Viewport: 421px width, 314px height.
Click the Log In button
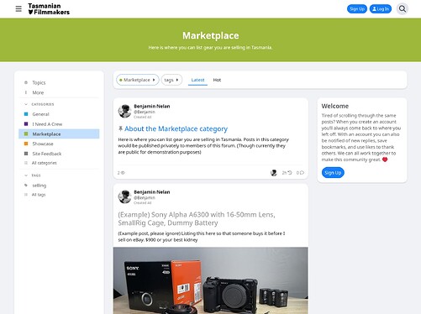pyautogui.click(x=381, y=9)
